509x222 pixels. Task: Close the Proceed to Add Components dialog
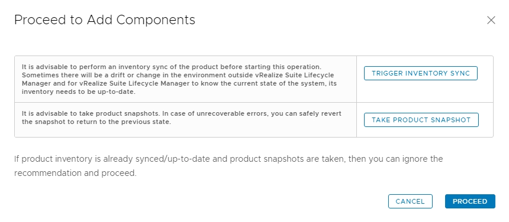coord(491,20)
